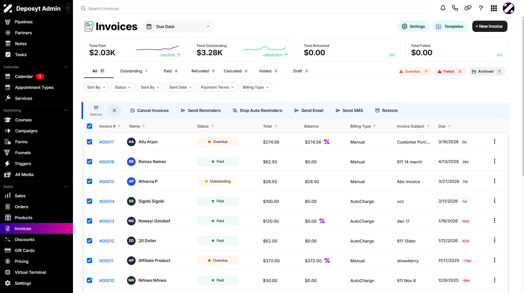
Task: Open the Billing Type filter dropdown
Action: click(x=256, y=87)
